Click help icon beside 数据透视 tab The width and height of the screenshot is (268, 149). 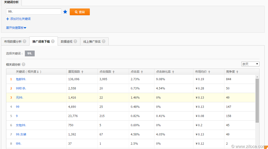coord(75,41)
